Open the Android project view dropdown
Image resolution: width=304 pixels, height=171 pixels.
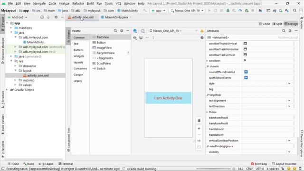[x=18, y=17]
